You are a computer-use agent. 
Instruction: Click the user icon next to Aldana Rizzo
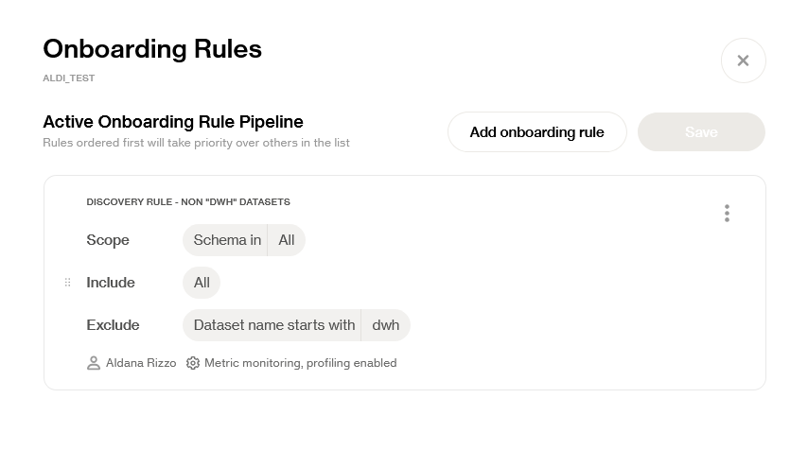pos(94,363)
